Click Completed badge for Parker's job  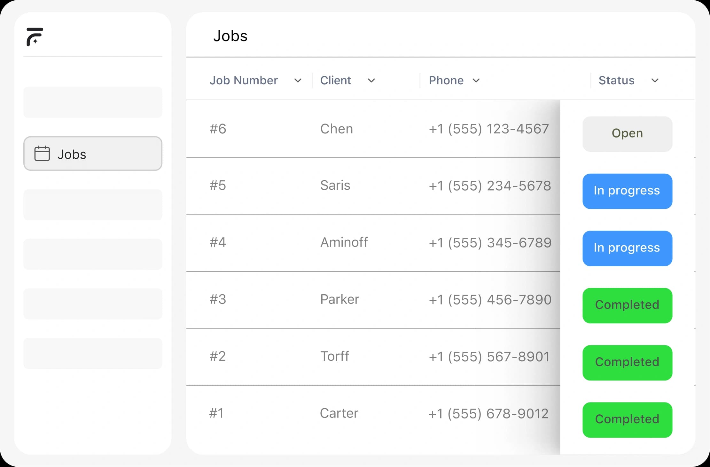pos(627,305)
